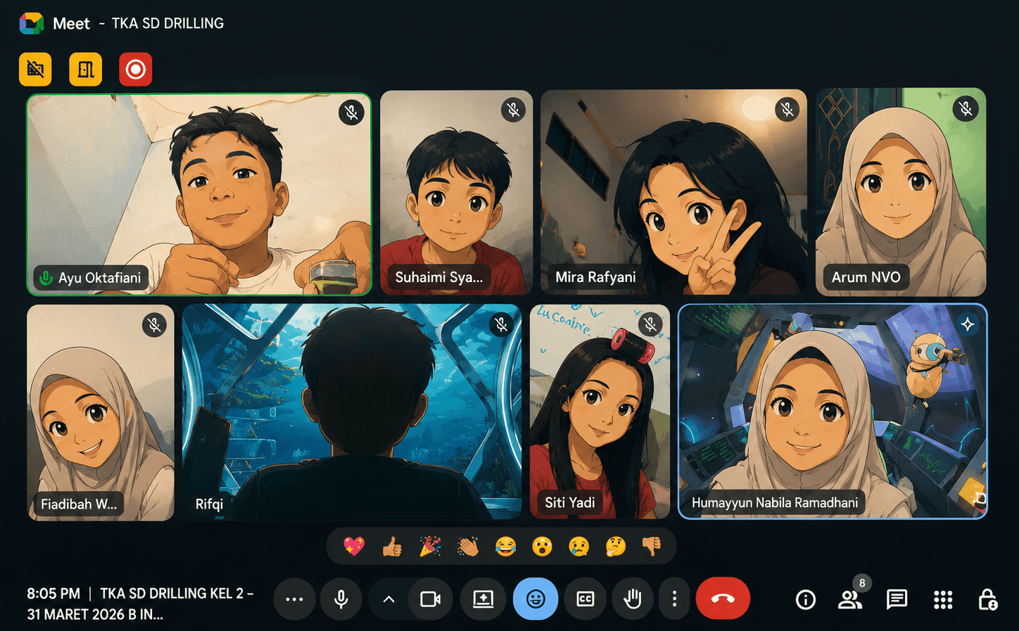Click the yellow door icon at top
Screen dimensions: 1019x631
coord(86,70)
